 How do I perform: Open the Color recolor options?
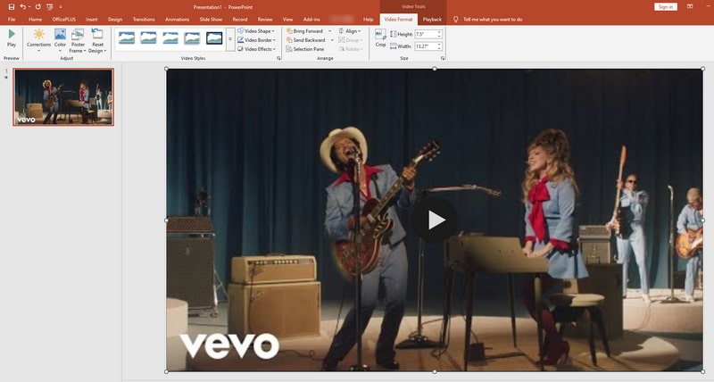pos(60,40)
